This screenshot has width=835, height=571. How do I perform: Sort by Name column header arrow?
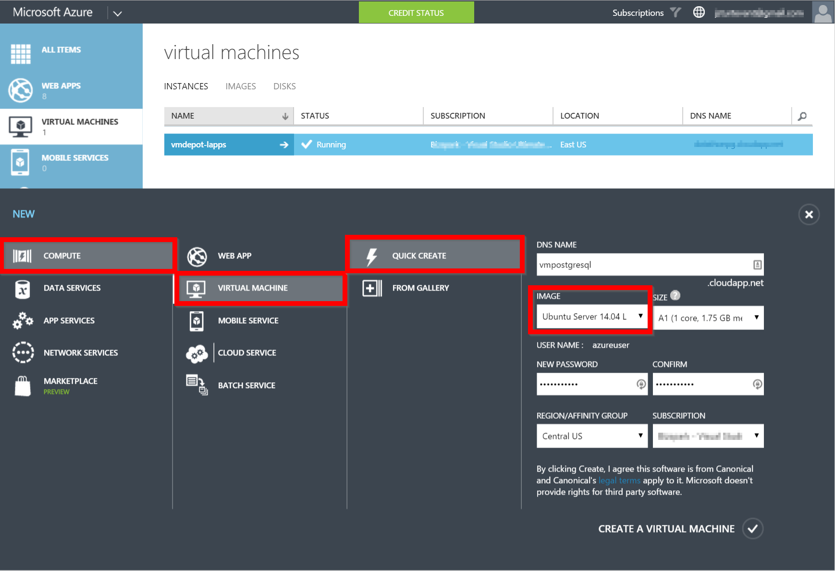pyautogui.click(x=285, y=116)
